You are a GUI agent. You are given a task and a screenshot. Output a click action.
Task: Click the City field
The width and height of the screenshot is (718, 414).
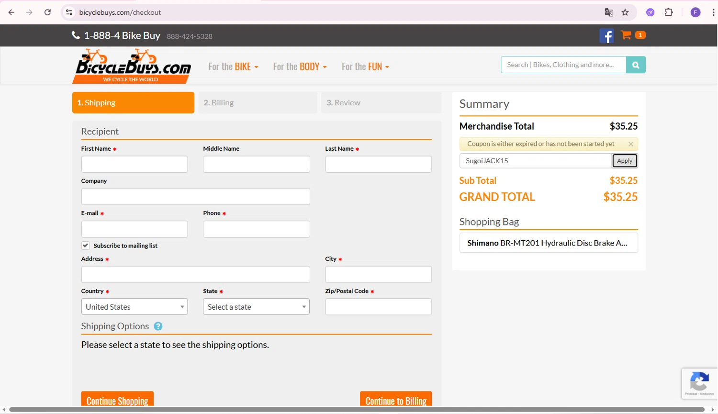(x=378, y=274)
